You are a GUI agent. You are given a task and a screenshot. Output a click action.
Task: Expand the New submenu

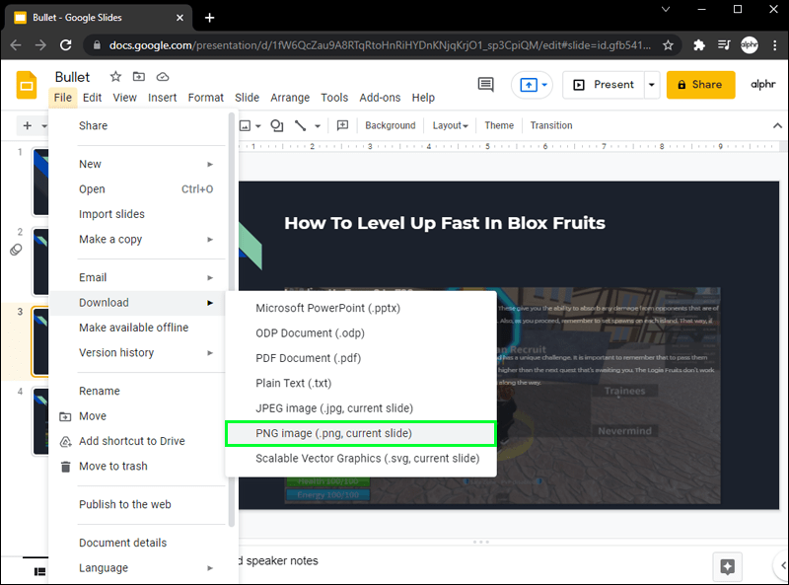point(210,164)
